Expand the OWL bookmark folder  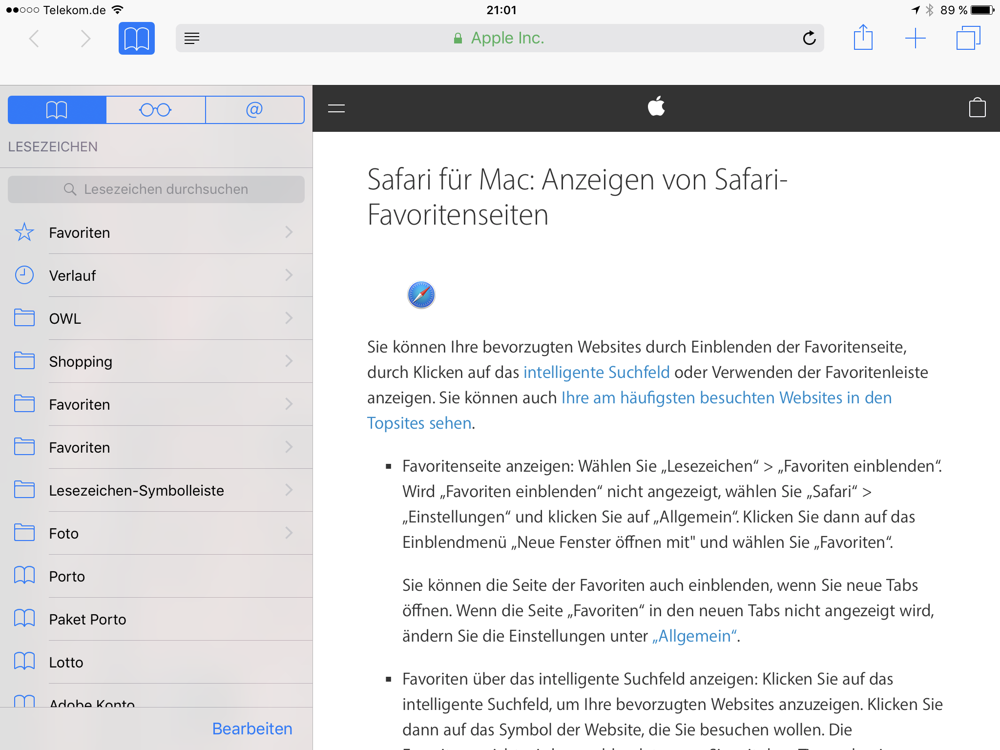pyautogui.click(x=156, y=318)
